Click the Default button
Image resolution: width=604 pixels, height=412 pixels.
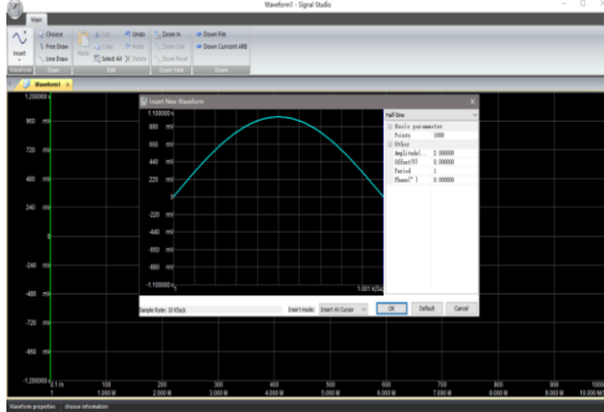click(426, 308)
